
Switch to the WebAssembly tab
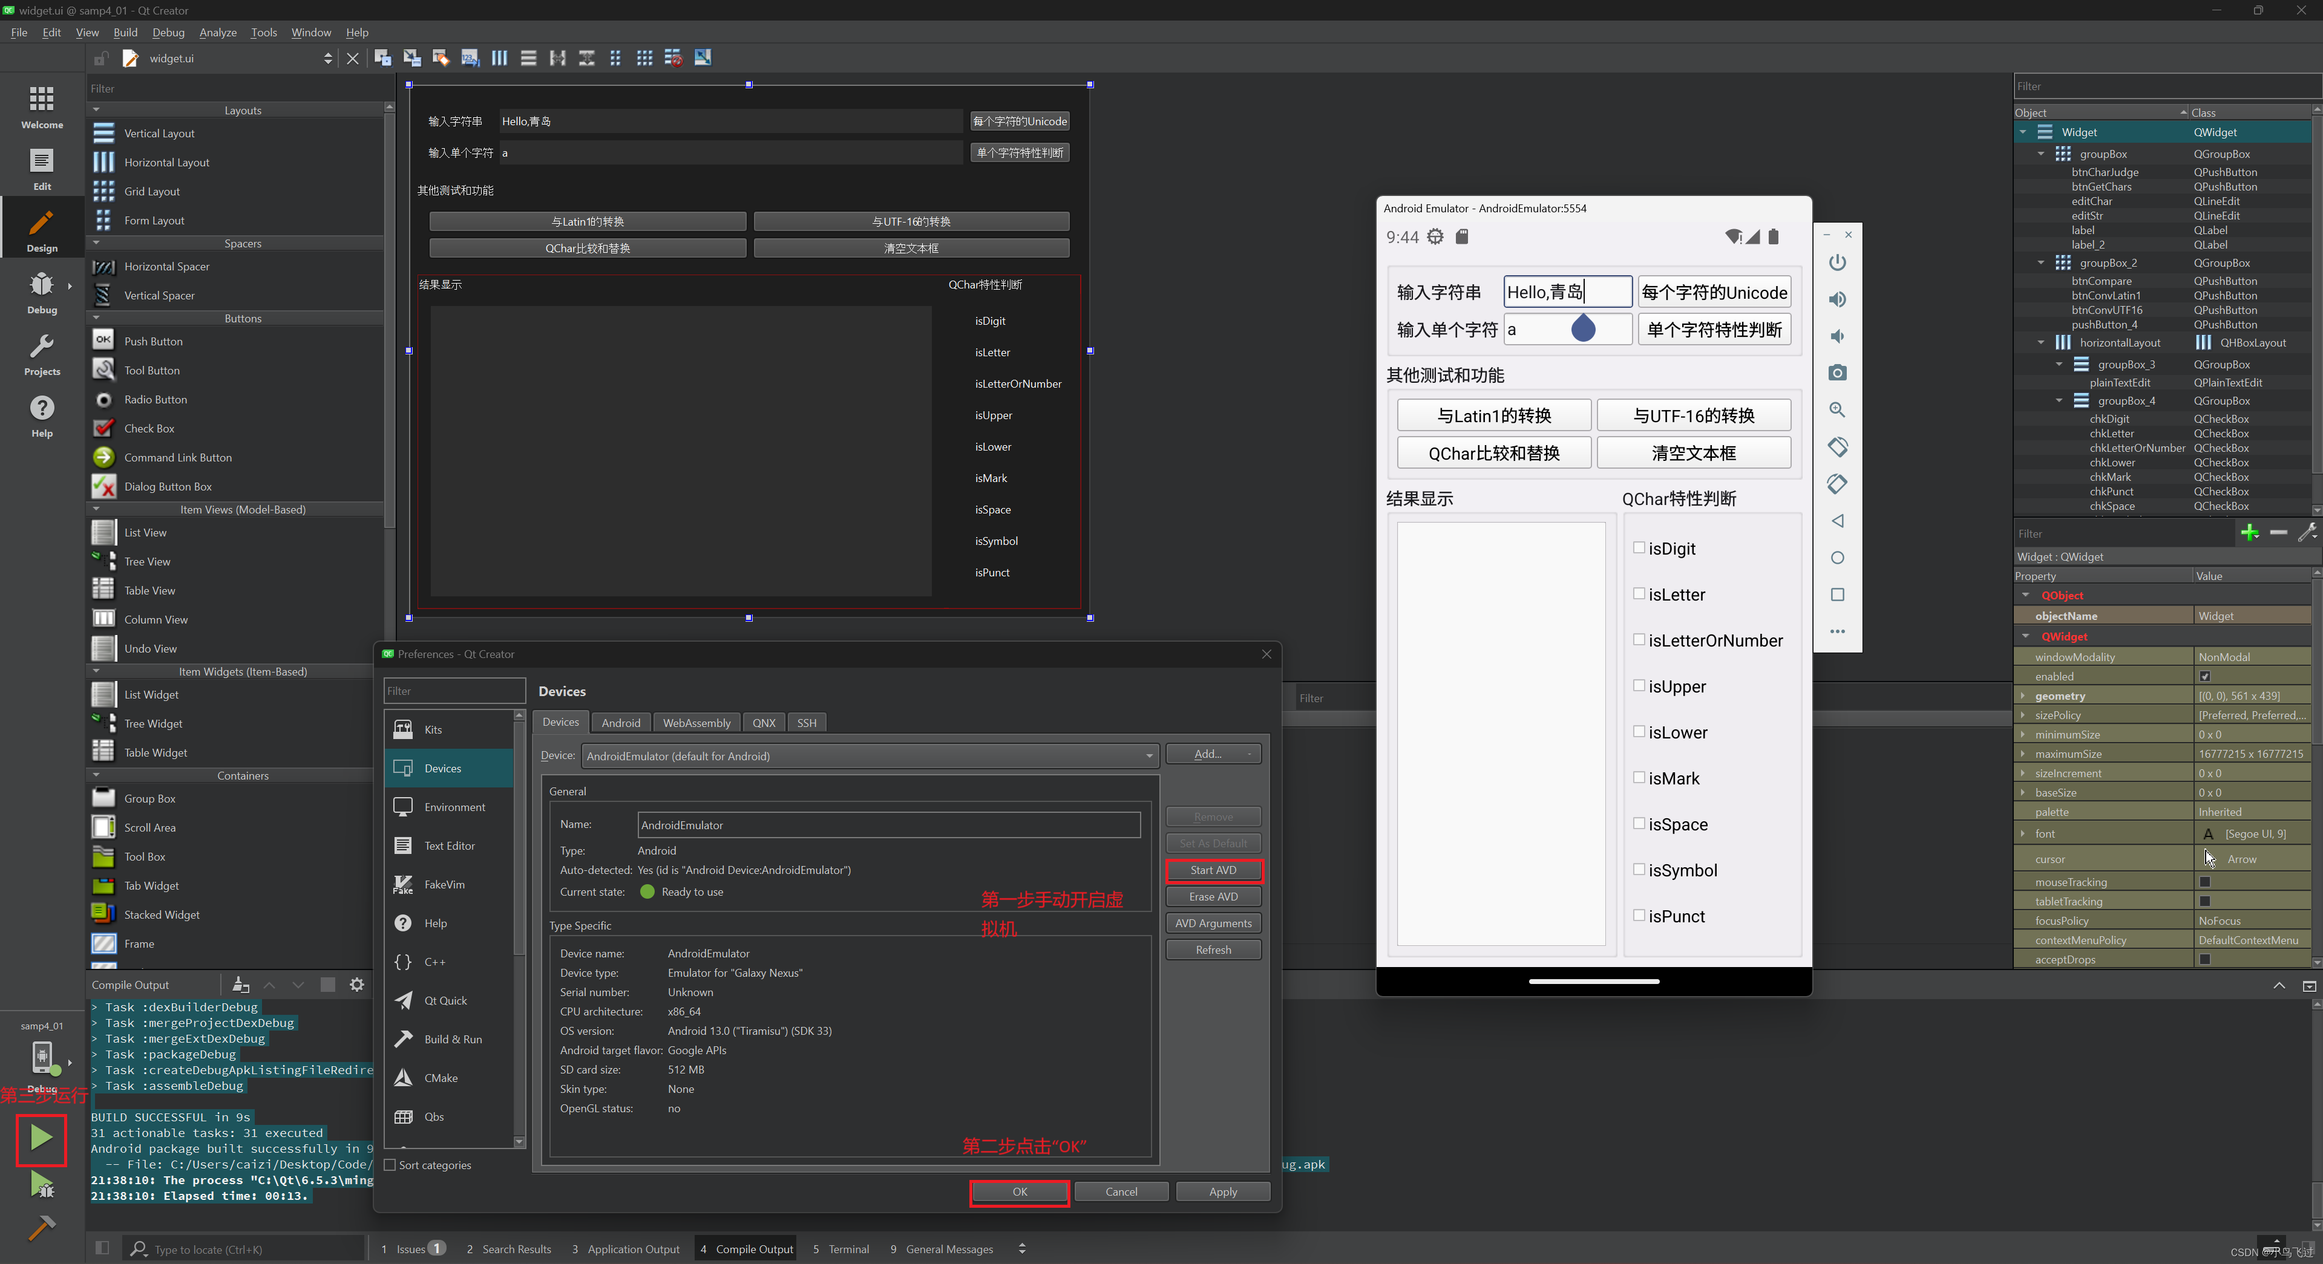[x=696, y=722]
